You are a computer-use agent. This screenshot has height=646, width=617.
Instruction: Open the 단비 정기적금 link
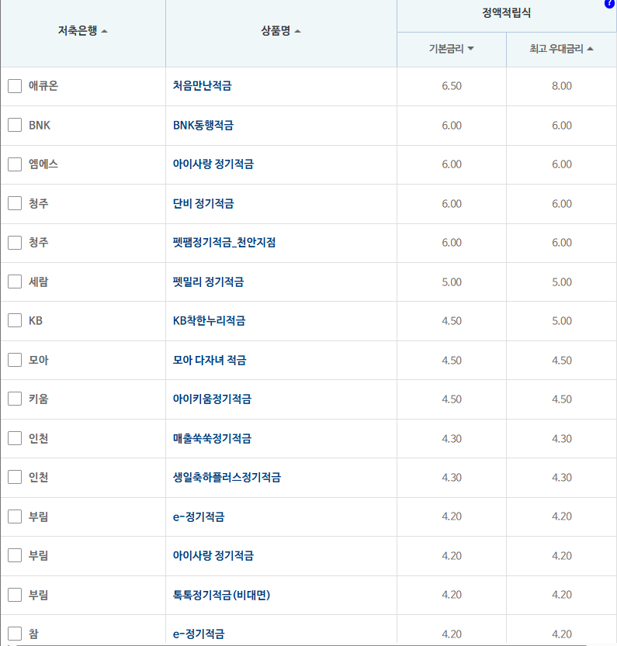point(203,203)
